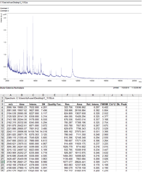Screen dimensions: 142x172
Task: Select column B header
Action: click(x=22, y=95)
